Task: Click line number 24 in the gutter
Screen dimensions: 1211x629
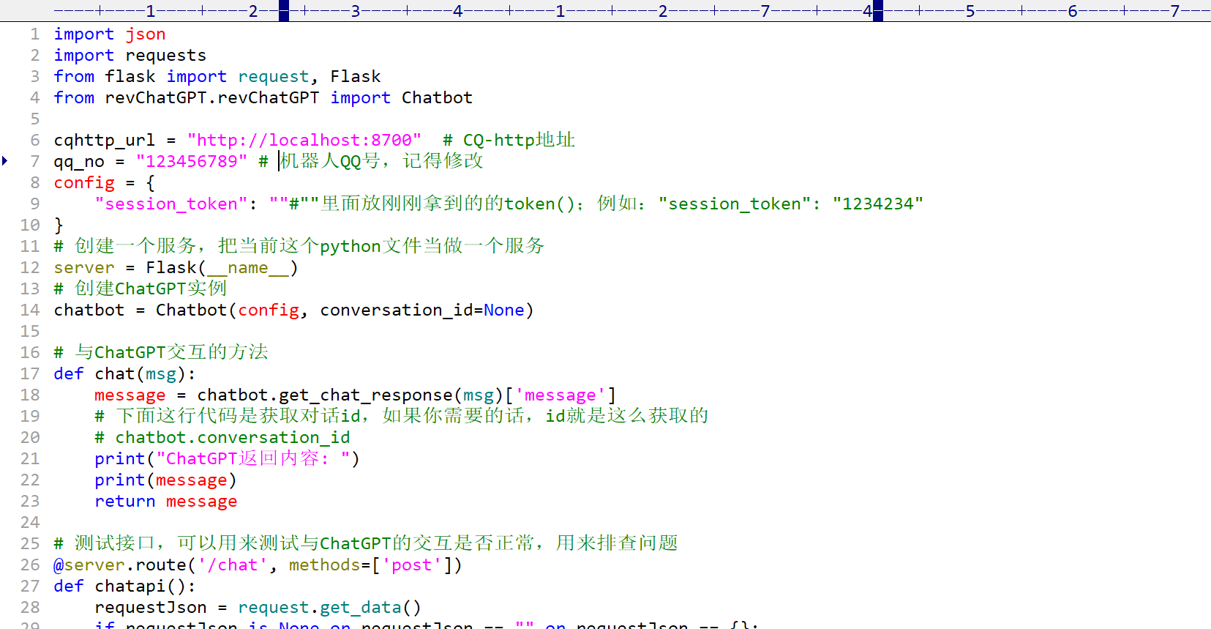Action: pyautogui.click(x=30, y=522)
